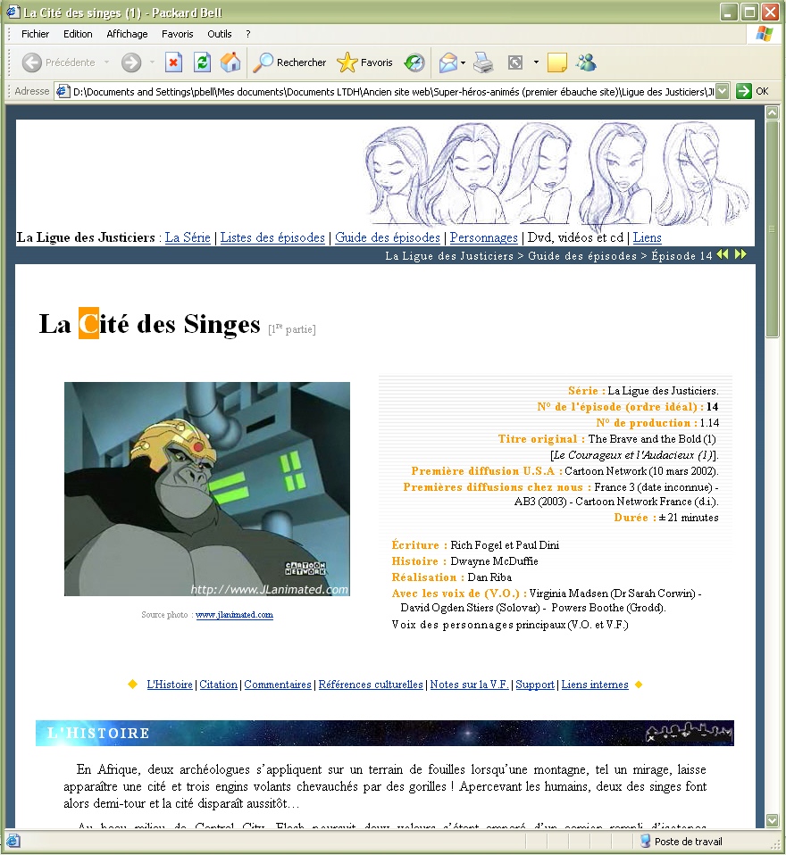Click the Poste de travail zone text
The height and width of the screenshot is (855, 786).
click(689, 842)
